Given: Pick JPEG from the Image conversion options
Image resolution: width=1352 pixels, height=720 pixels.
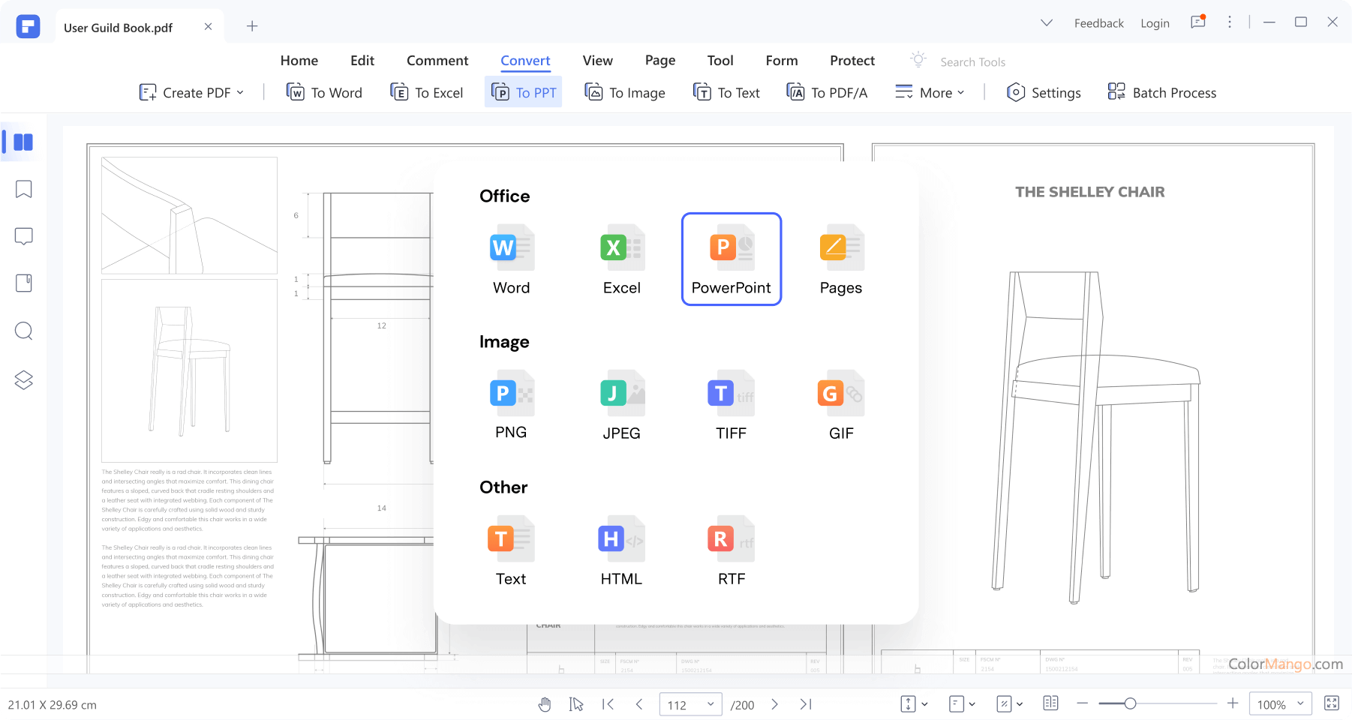Looking at the screenshot, I should point(620,405).
